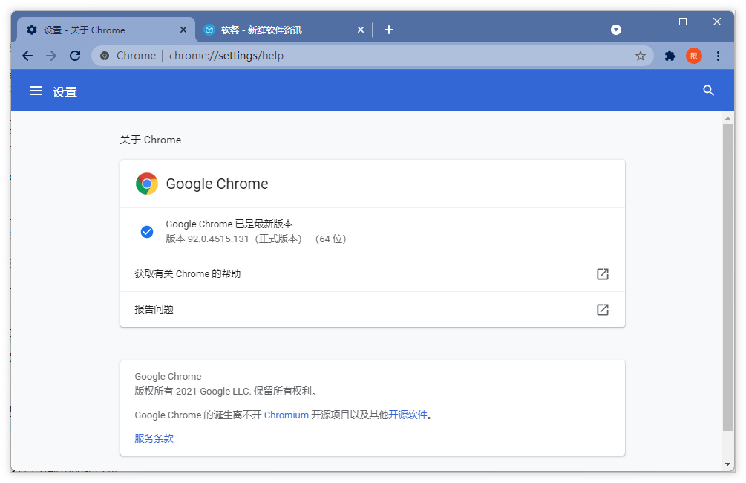Click external link icon for 报告问题
Image resolution: width=746 pixels, height=483 pixels.
[602, 310]
